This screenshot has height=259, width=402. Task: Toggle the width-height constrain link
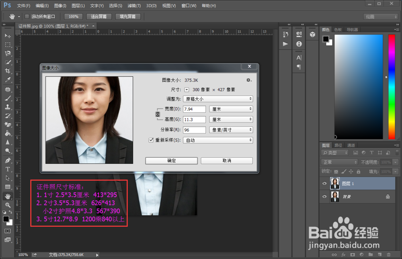click(158, 114)
